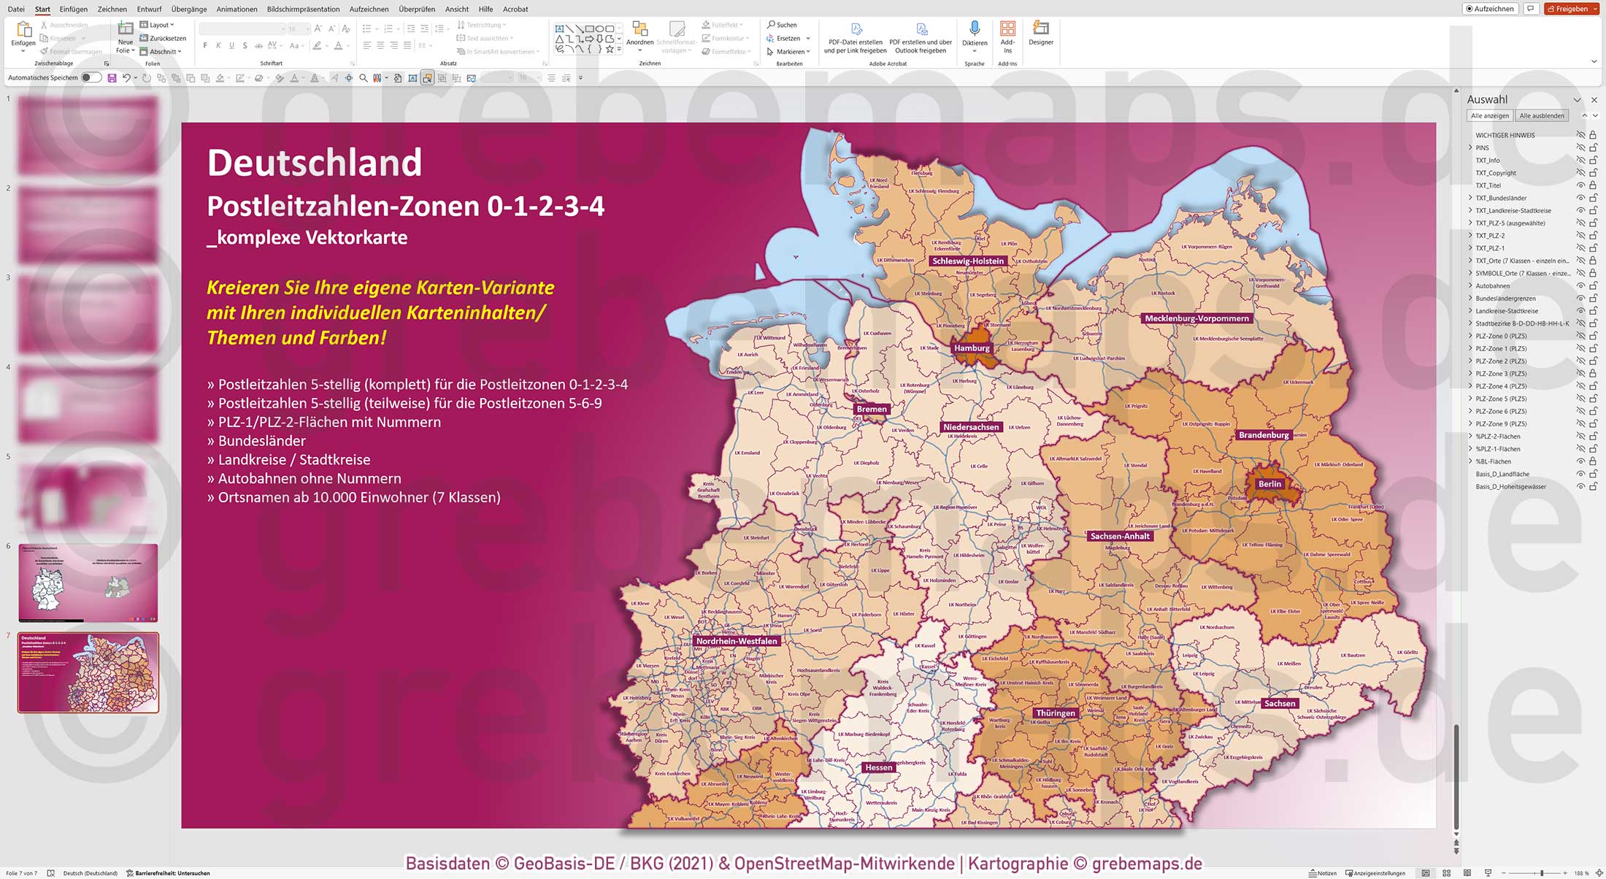Expand the PLZ-Zone 0 (PLZ5) group

(x=1469, y=336)
